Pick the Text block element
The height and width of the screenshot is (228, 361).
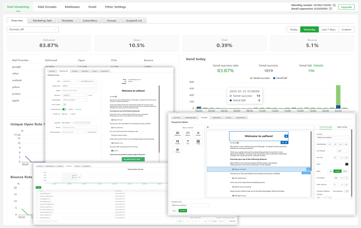188,142
